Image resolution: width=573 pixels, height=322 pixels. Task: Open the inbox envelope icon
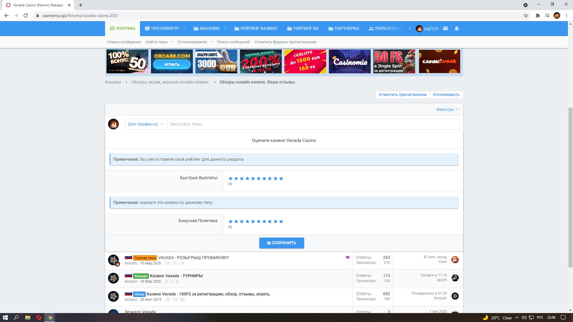(x=445, y=29)
